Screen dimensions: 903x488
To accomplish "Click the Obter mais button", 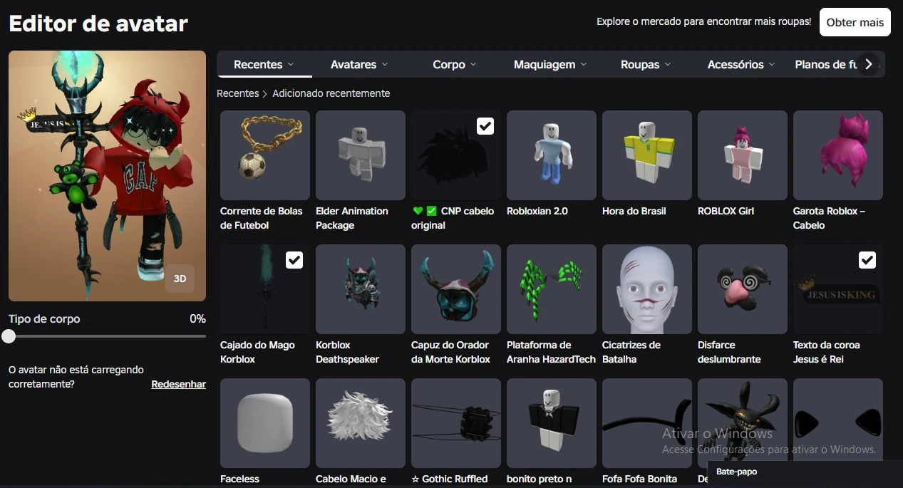I will 855,22.
